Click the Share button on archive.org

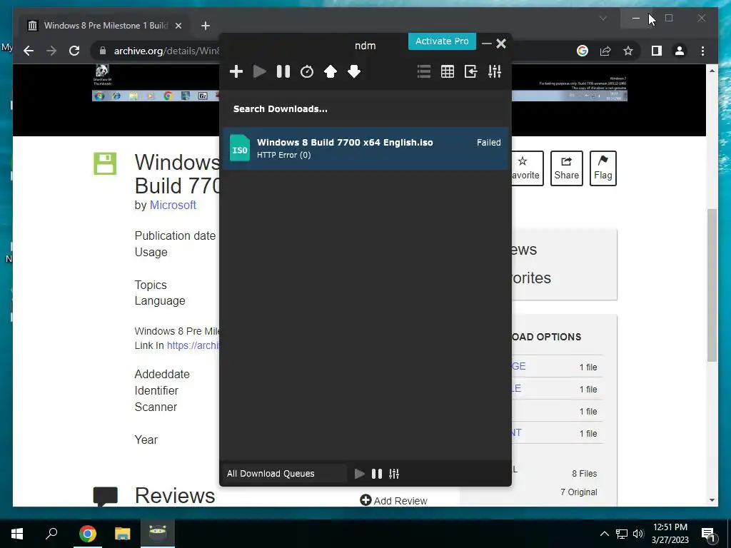coord(566,168)
